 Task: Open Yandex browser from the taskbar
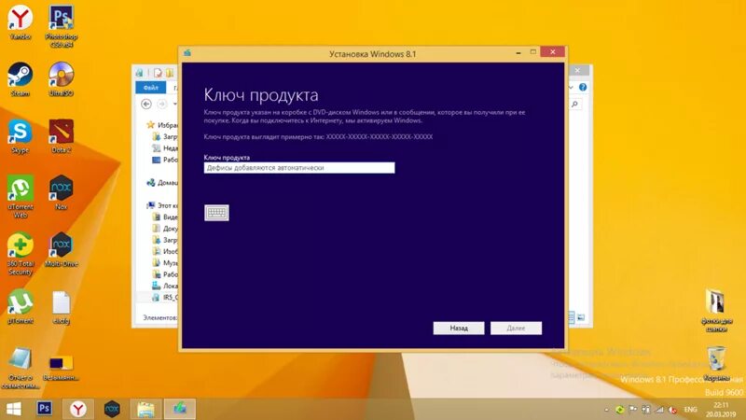[x=78, y=409]
